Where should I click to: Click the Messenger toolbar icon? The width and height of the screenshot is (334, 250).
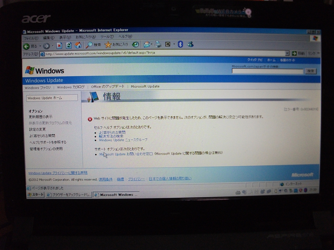point(190,44)
